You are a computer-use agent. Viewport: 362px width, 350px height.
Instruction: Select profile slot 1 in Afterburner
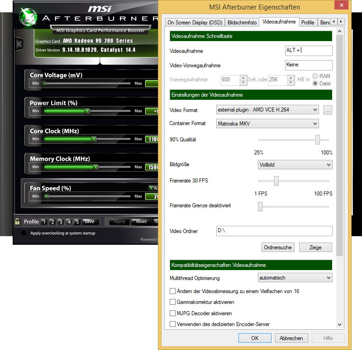(44, 222)
